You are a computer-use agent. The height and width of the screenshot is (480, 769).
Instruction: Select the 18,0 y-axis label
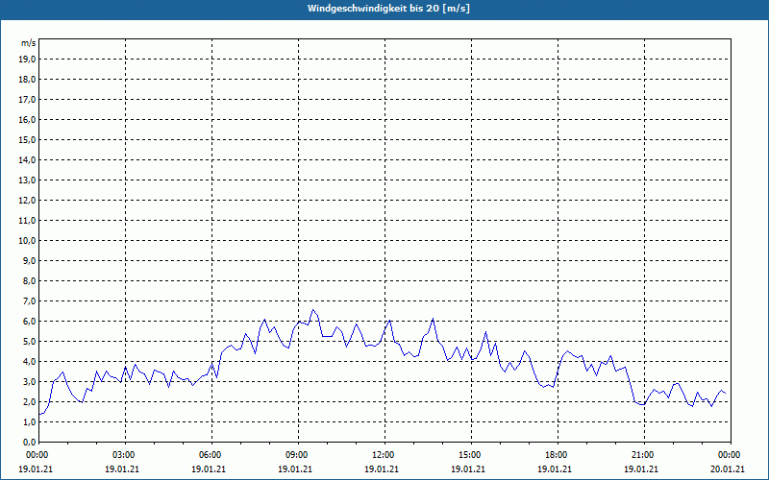click(27, 80)
